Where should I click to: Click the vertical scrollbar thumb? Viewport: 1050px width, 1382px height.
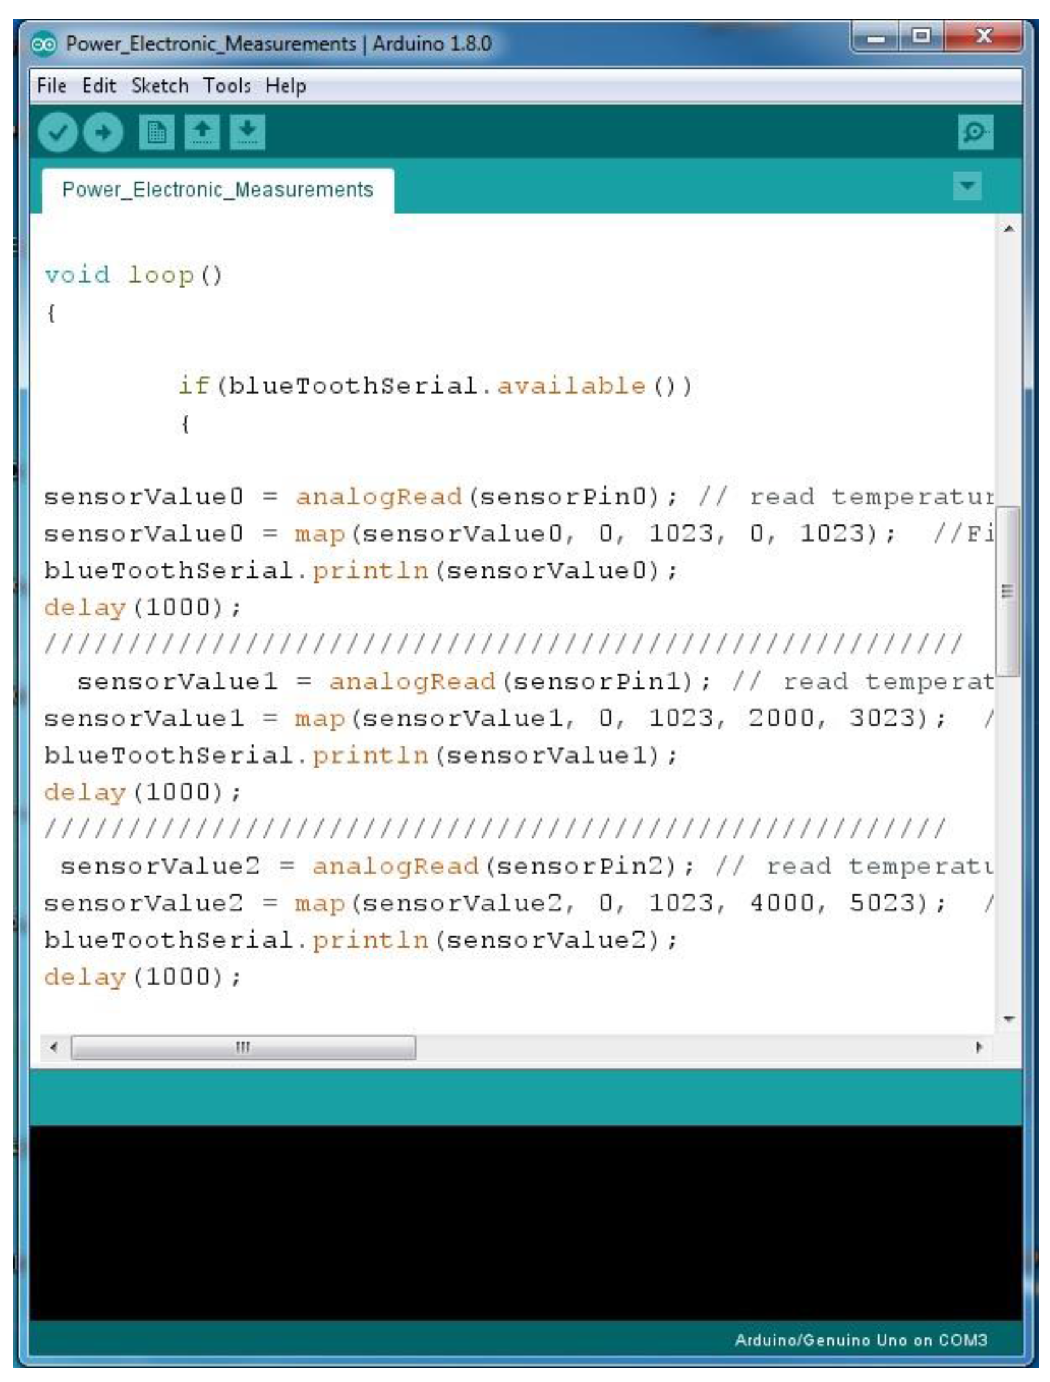click(1007, 591)
